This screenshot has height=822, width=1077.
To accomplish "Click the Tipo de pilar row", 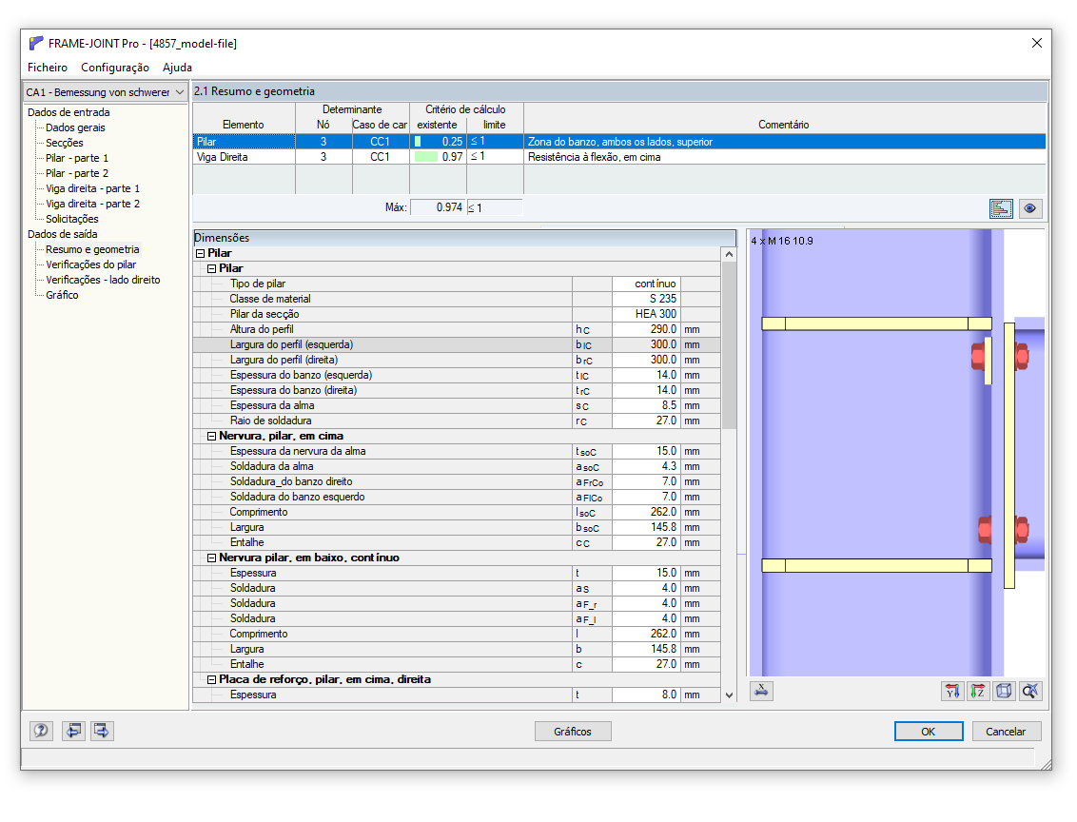I will [457, 284].
